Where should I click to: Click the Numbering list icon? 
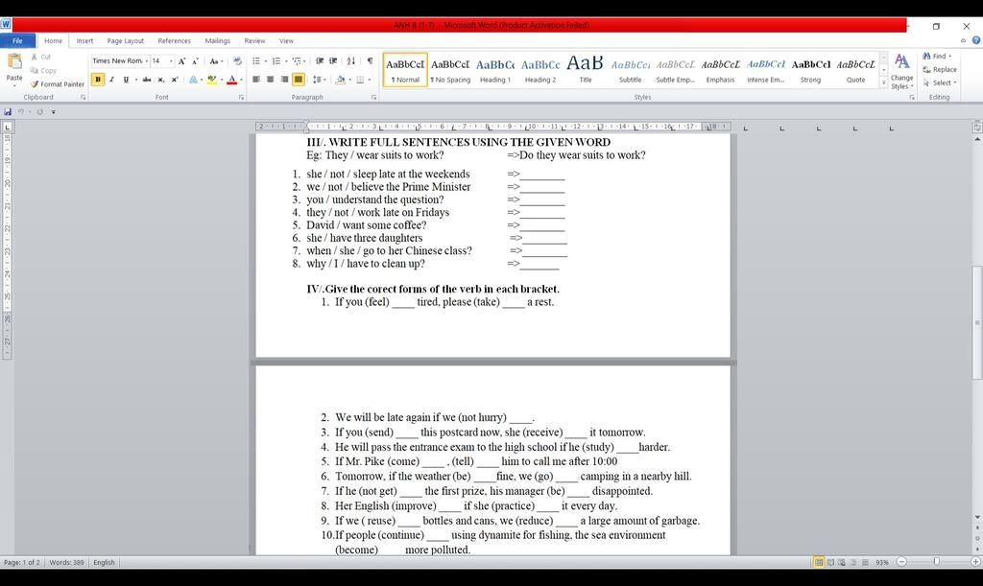click(276, 61)
